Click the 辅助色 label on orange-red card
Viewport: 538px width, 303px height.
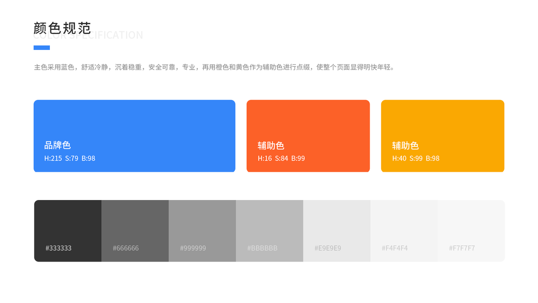click(271, 145)
